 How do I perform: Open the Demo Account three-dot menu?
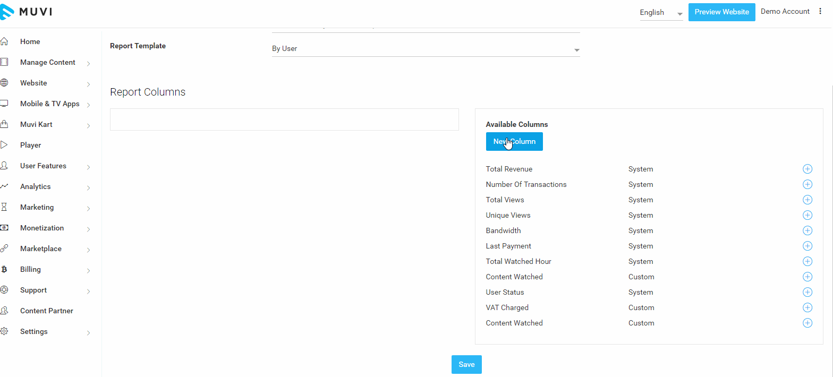(x=820, y=11)
